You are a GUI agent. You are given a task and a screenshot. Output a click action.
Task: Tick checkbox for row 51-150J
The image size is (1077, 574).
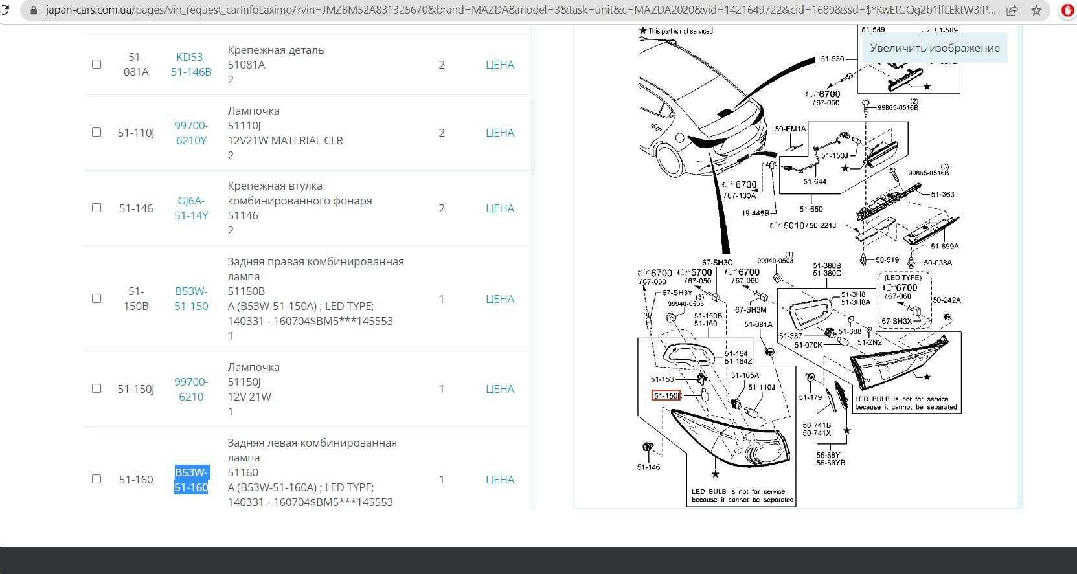tap(96, 388)
